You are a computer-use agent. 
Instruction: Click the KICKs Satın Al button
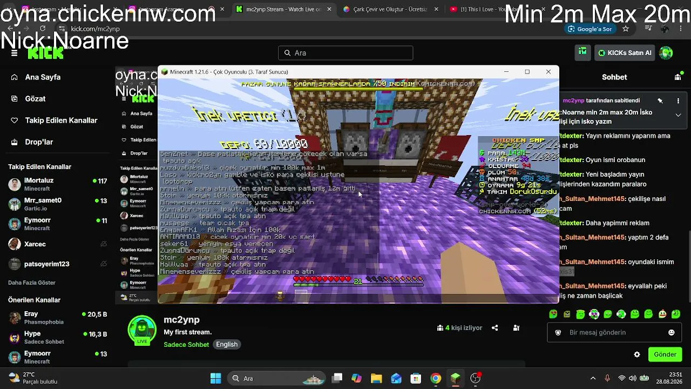pyautogui.click(x=625, y=53)
